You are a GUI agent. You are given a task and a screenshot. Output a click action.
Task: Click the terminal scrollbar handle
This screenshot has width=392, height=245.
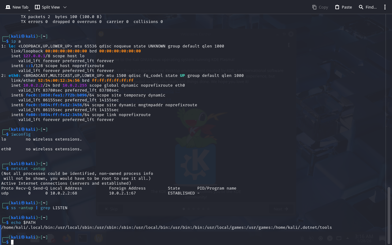tap(389, 214)
